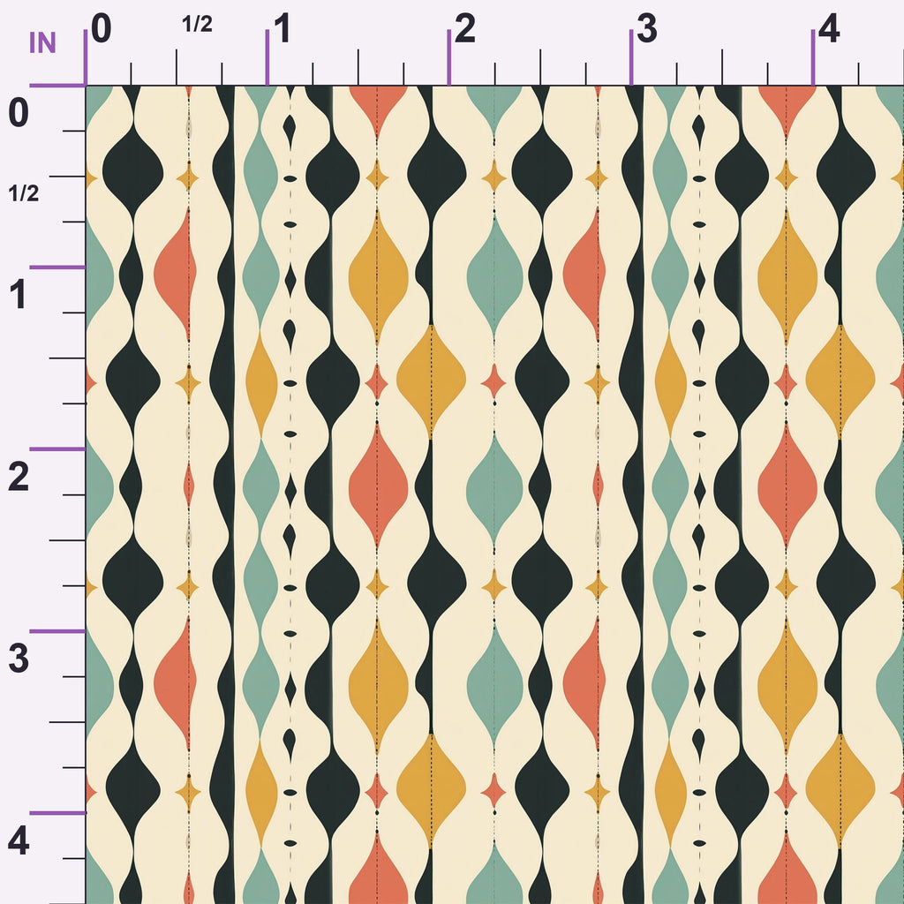Click number 0 on the vertical ruler
The image size is (904, 904).
click(x=19, y=113)
